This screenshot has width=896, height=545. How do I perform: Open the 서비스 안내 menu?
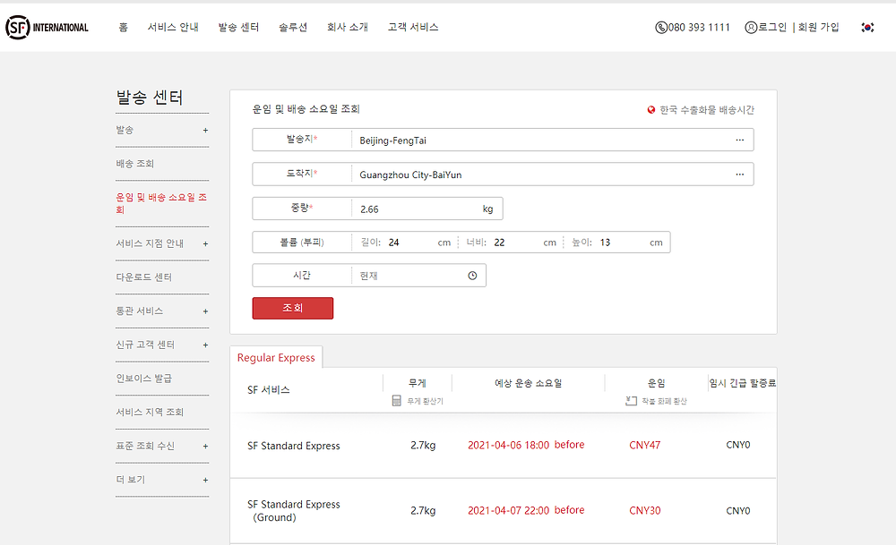(x=173, y=27)
